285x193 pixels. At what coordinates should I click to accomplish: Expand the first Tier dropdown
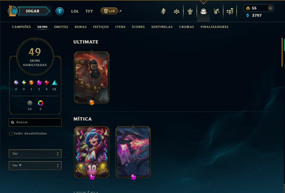click(x=35, y=154)
